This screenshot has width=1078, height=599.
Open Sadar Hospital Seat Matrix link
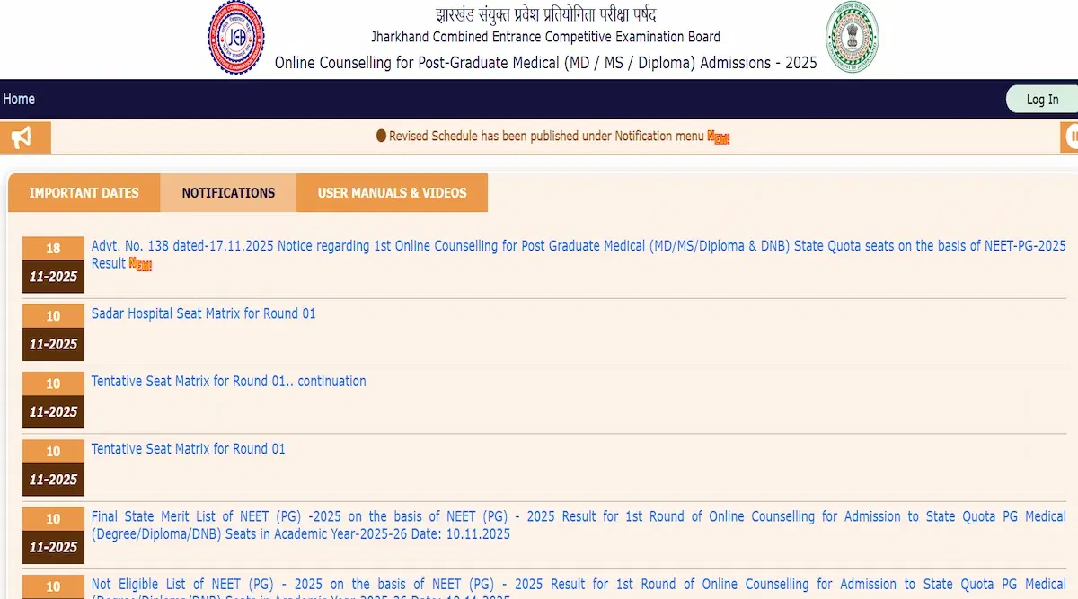click(203, 313)
